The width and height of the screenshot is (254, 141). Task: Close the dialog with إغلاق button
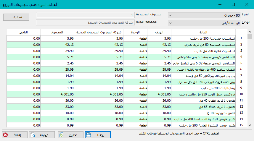point(15,135)
